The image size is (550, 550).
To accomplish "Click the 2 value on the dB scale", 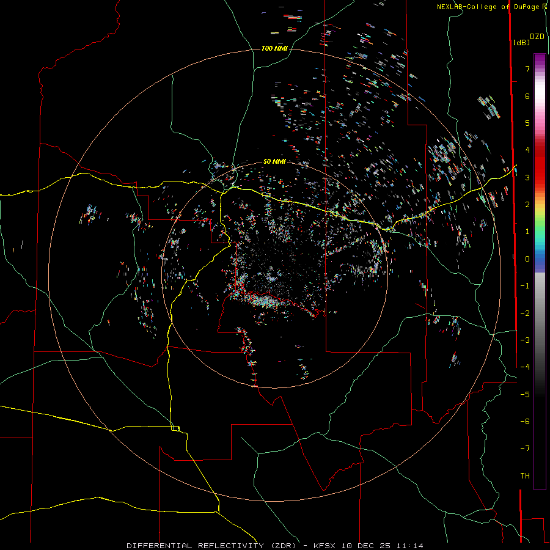I will [527, 205].
